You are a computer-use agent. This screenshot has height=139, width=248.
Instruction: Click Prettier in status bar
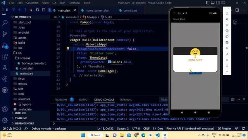tap(224, 129)
